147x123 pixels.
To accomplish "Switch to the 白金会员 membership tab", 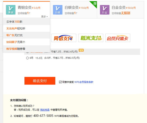I will (121, 10).
